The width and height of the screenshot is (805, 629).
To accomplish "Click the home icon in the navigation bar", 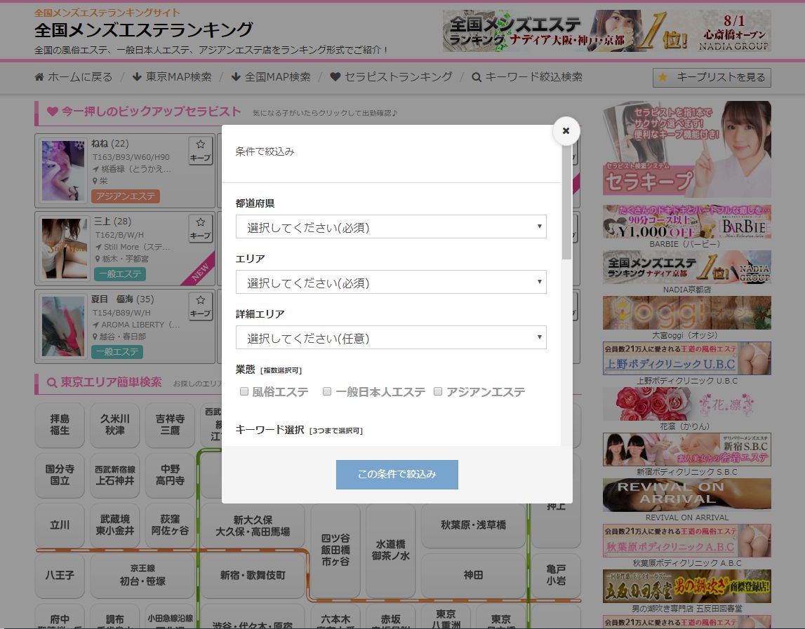I will click(39, 77).
